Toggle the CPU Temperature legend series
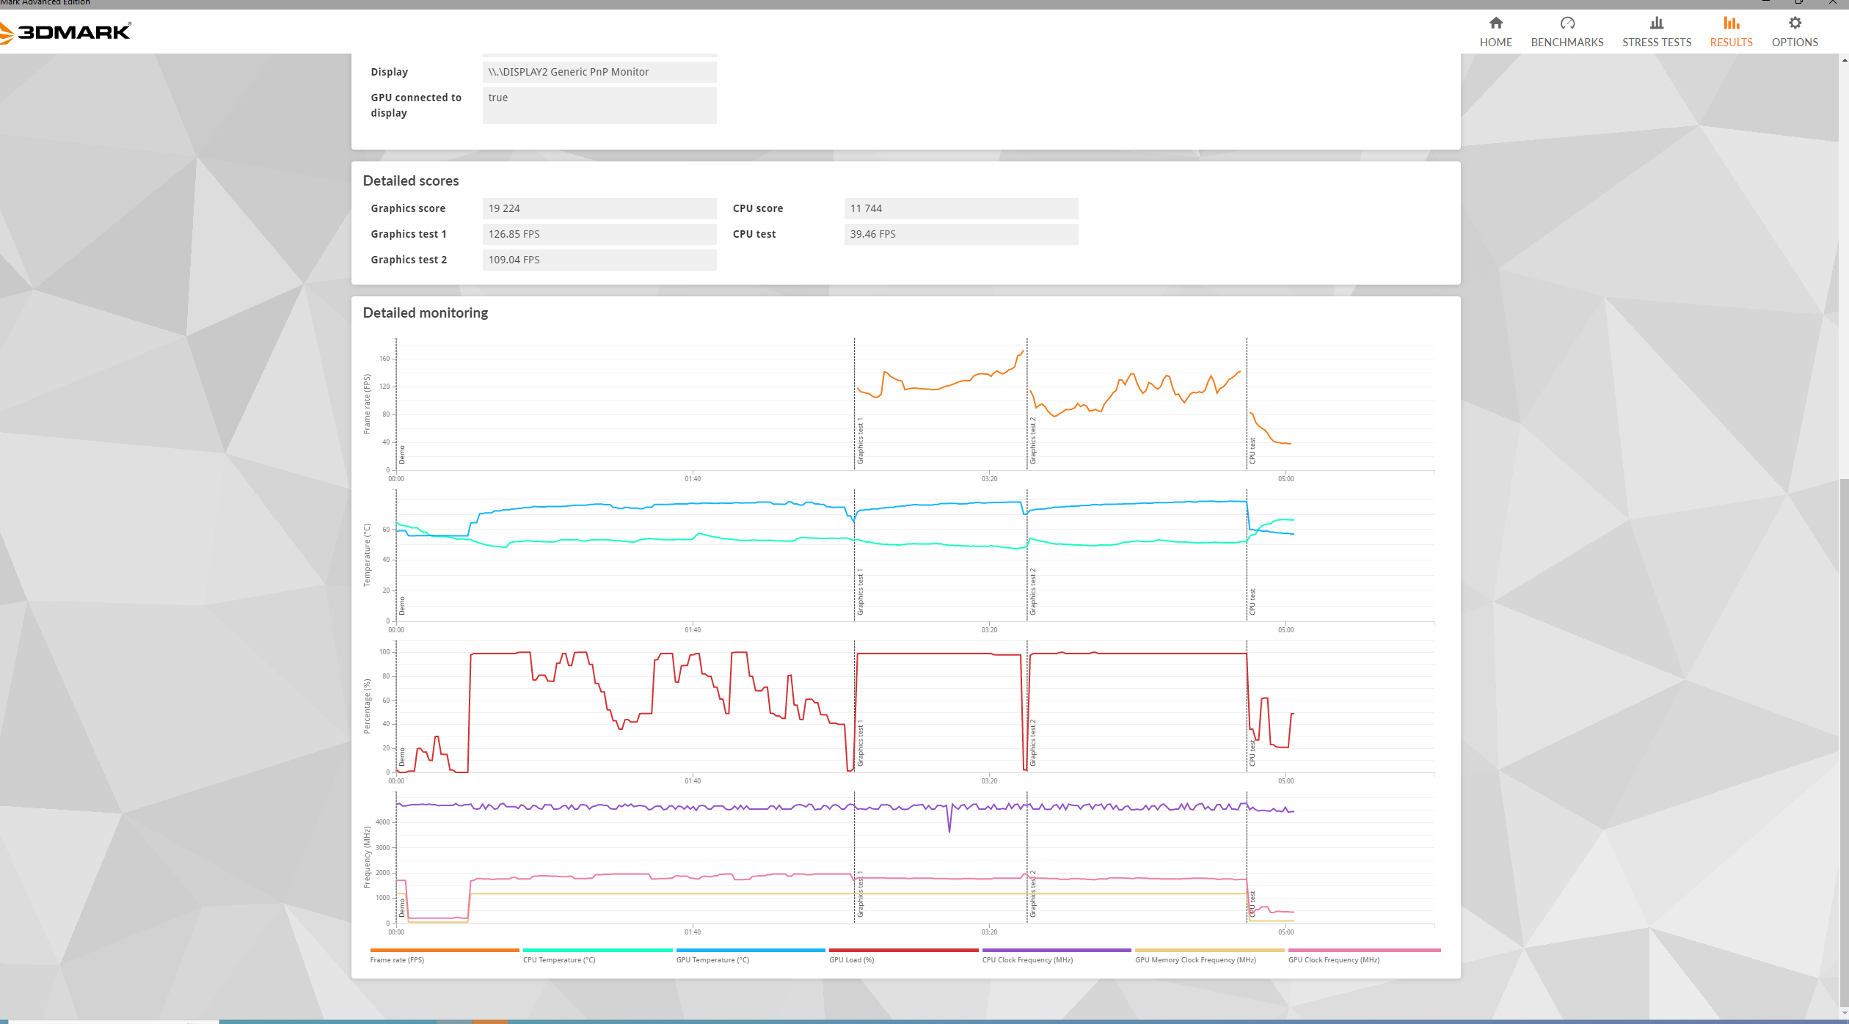Screen dimensions: 1849x1024 558,959
